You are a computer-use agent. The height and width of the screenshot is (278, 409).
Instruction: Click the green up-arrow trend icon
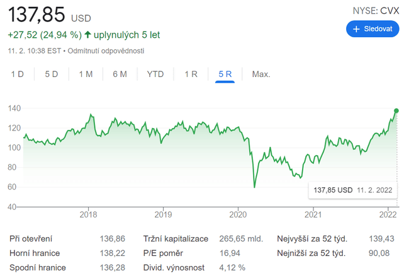[87, 35]
